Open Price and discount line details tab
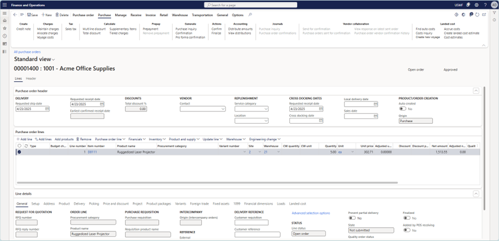 coord(116,204)
